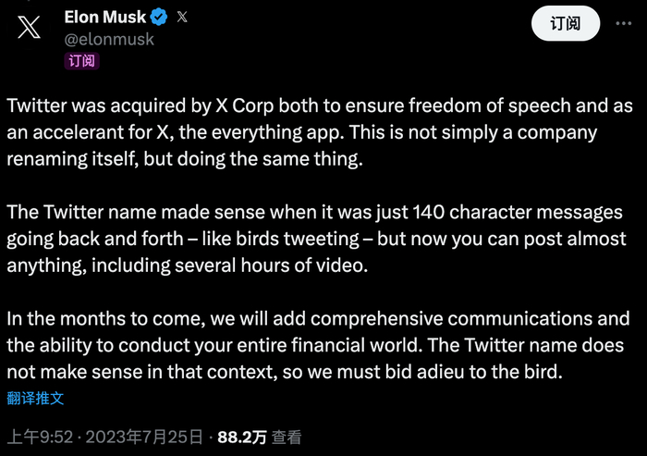Click the blue verified checkmark badge

click(158, 17)
